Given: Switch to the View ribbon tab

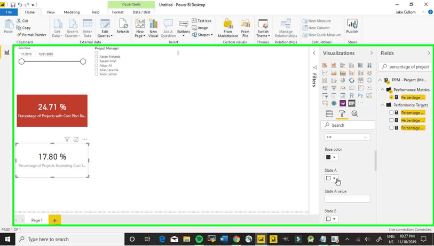Looking at the screenshot, I should [50, 12].
